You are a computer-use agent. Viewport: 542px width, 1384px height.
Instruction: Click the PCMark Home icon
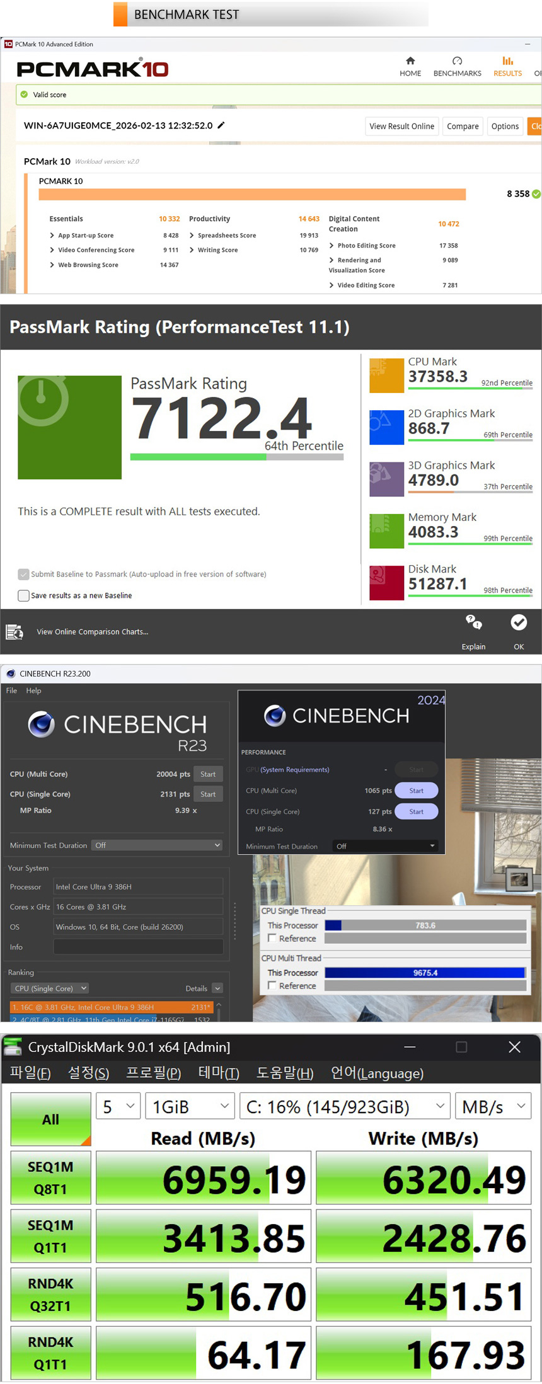click(410, 61)
